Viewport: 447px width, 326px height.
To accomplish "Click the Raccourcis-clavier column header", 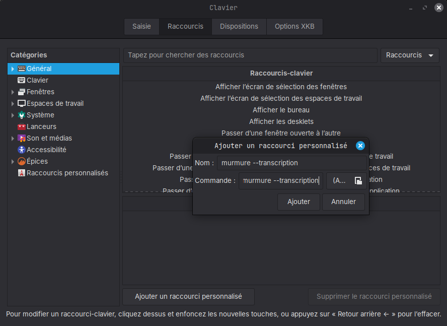I will (281, 74).
